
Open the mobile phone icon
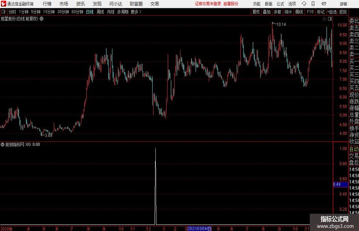313,4
